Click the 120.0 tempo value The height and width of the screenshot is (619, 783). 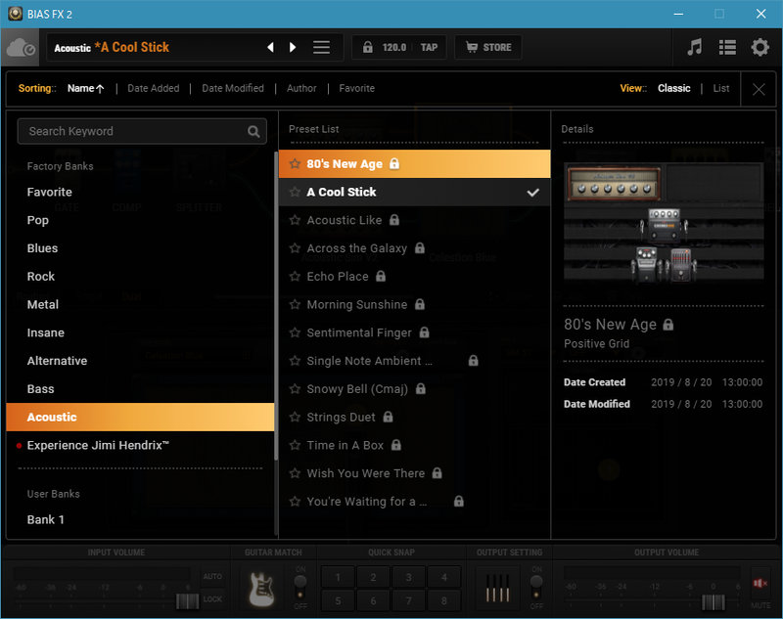click(x=394, y=47)
